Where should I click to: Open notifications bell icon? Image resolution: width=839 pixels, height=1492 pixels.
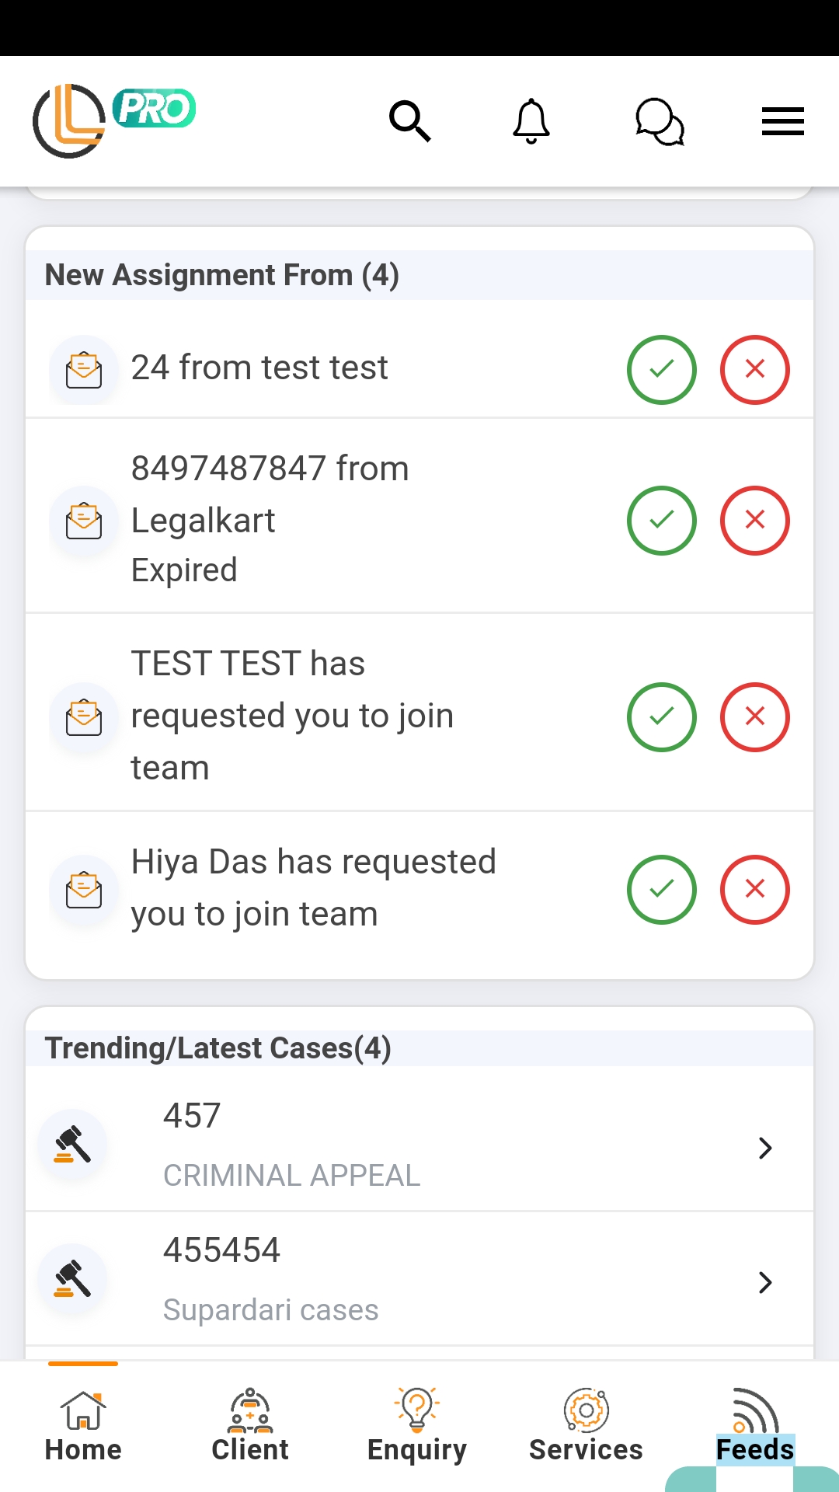coord(531,121)
